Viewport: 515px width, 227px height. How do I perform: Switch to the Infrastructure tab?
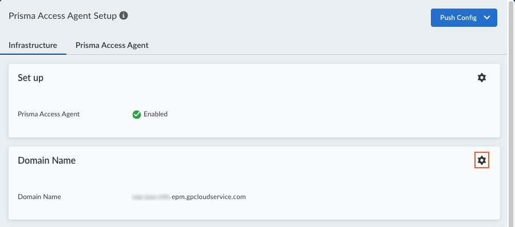33,45
